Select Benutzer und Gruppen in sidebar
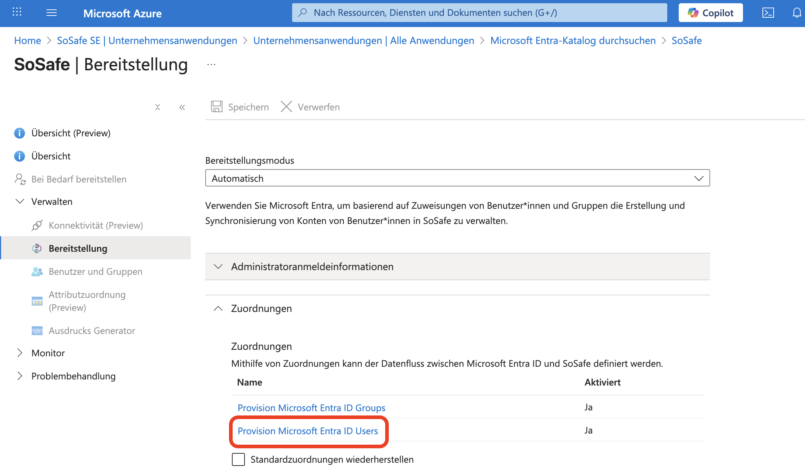Viewport: 805px width, 471px height. [95, 272]
